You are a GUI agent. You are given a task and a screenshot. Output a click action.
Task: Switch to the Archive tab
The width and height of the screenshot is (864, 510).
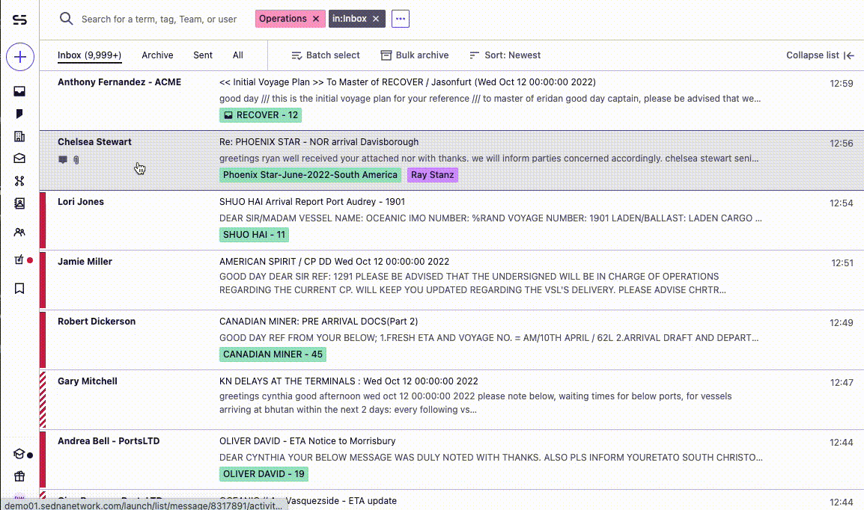(x=157, y=55)
